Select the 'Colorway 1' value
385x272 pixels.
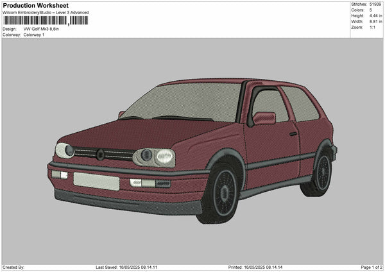point(34,35)
